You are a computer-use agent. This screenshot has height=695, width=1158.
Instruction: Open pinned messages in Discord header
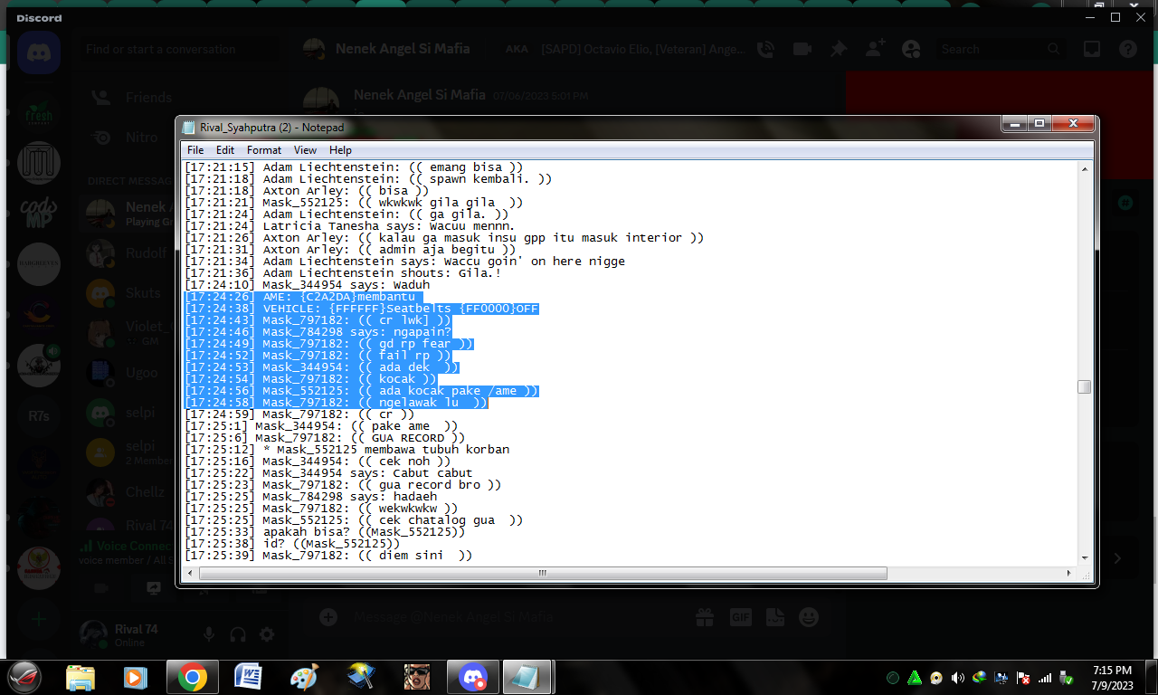pos(839,49)
